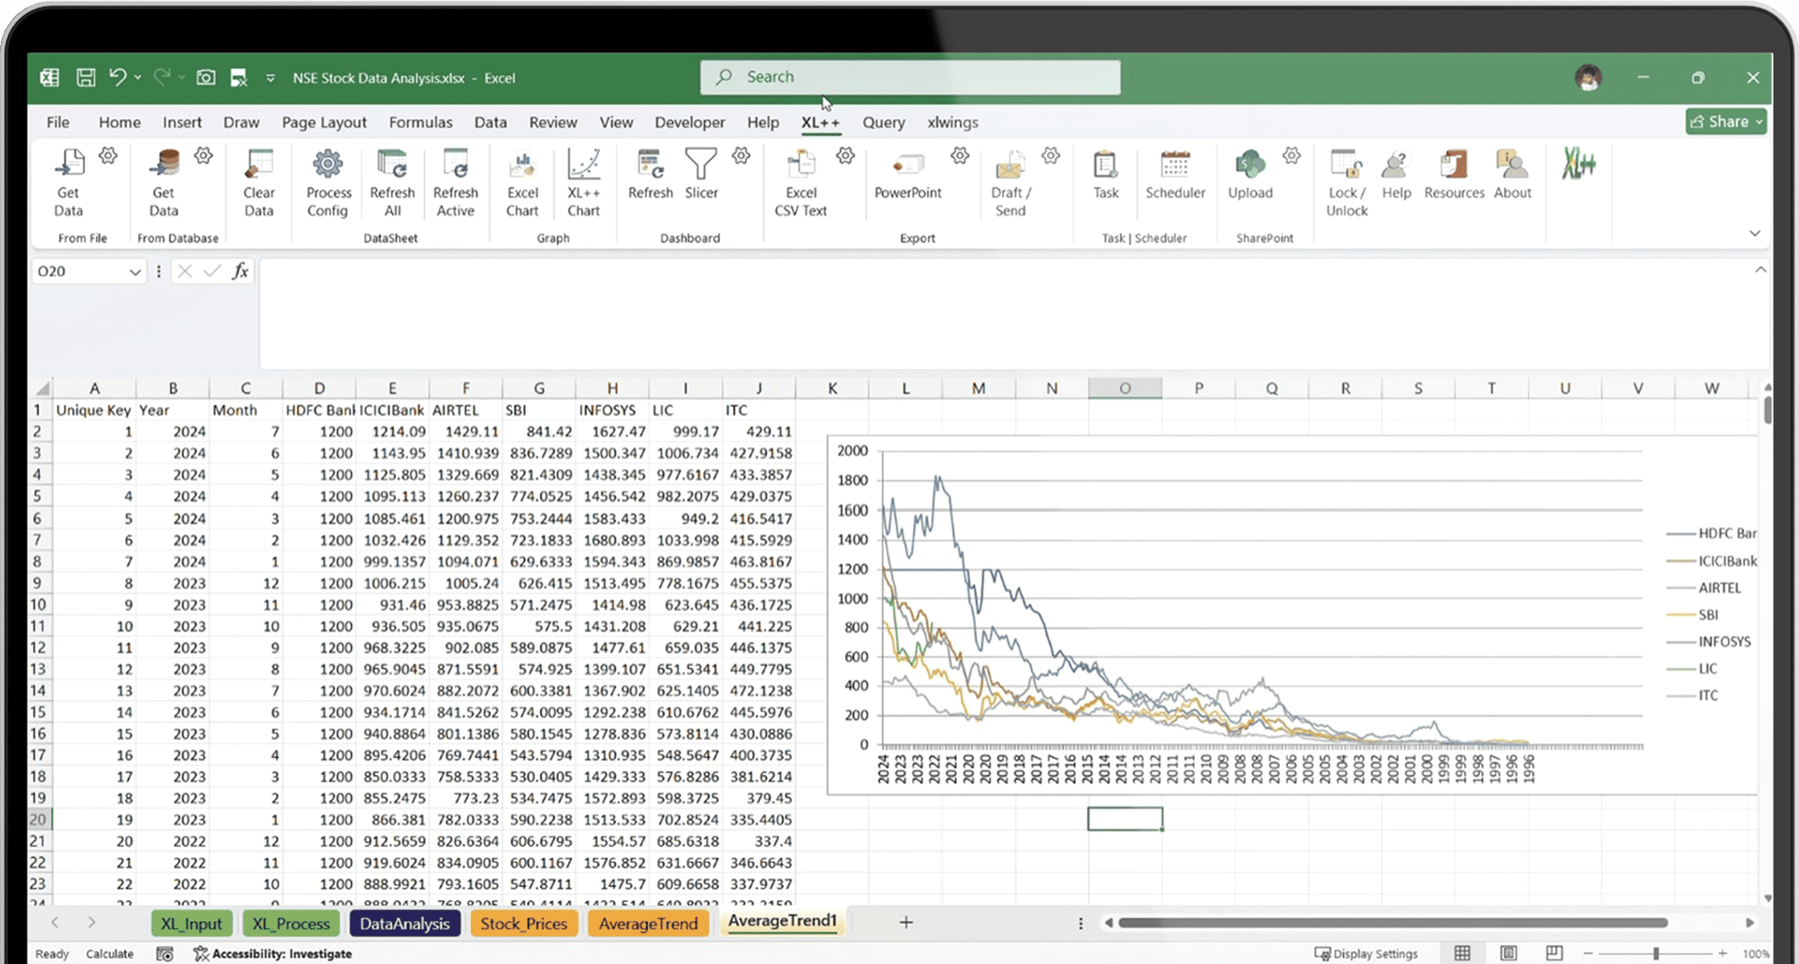Open Customize Quick Access Toolbar dropdown
Screen dimensions: 1799x964
point(270,78)
